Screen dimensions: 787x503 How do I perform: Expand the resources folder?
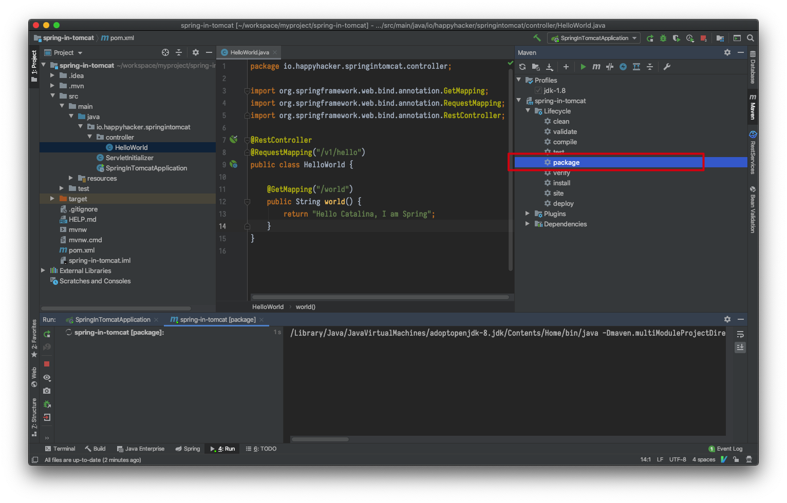point(71,178)
